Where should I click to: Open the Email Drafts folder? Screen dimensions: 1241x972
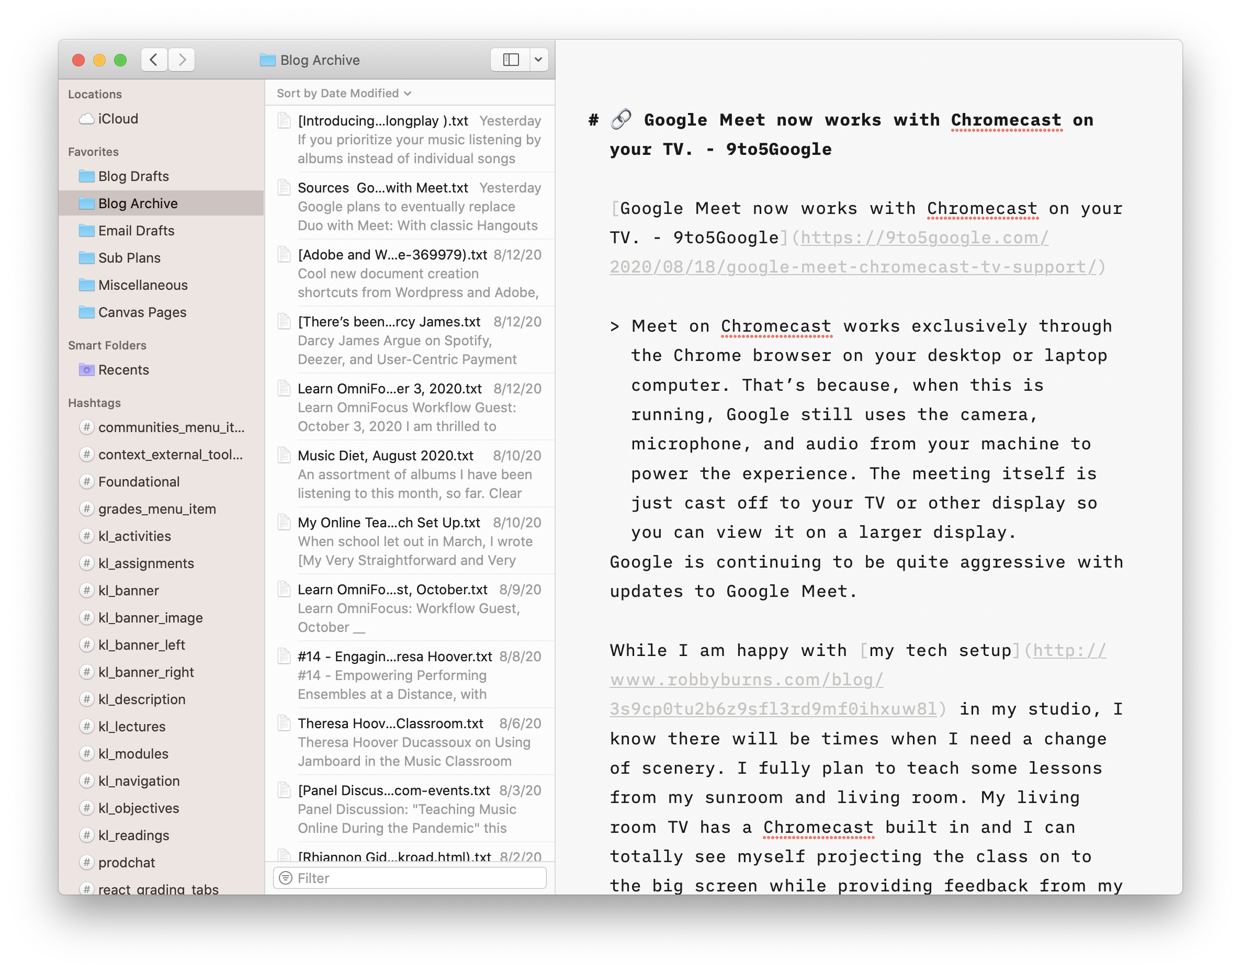click(x=161, y=231)
